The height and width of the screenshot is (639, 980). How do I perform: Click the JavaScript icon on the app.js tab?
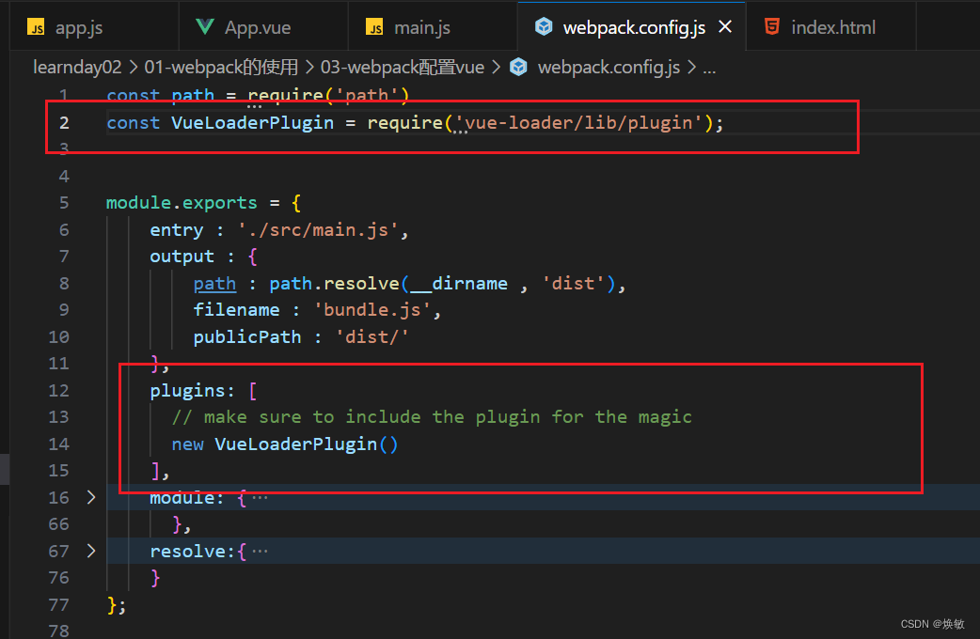click(x=36, y=26)
